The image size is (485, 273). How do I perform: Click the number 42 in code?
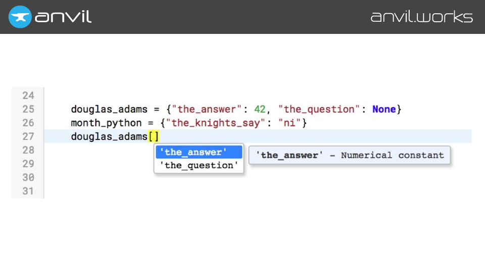[260, 109]
